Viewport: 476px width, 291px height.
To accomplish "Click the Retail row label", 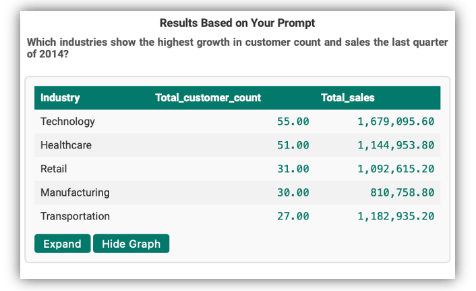I will (x=54, y=169).
